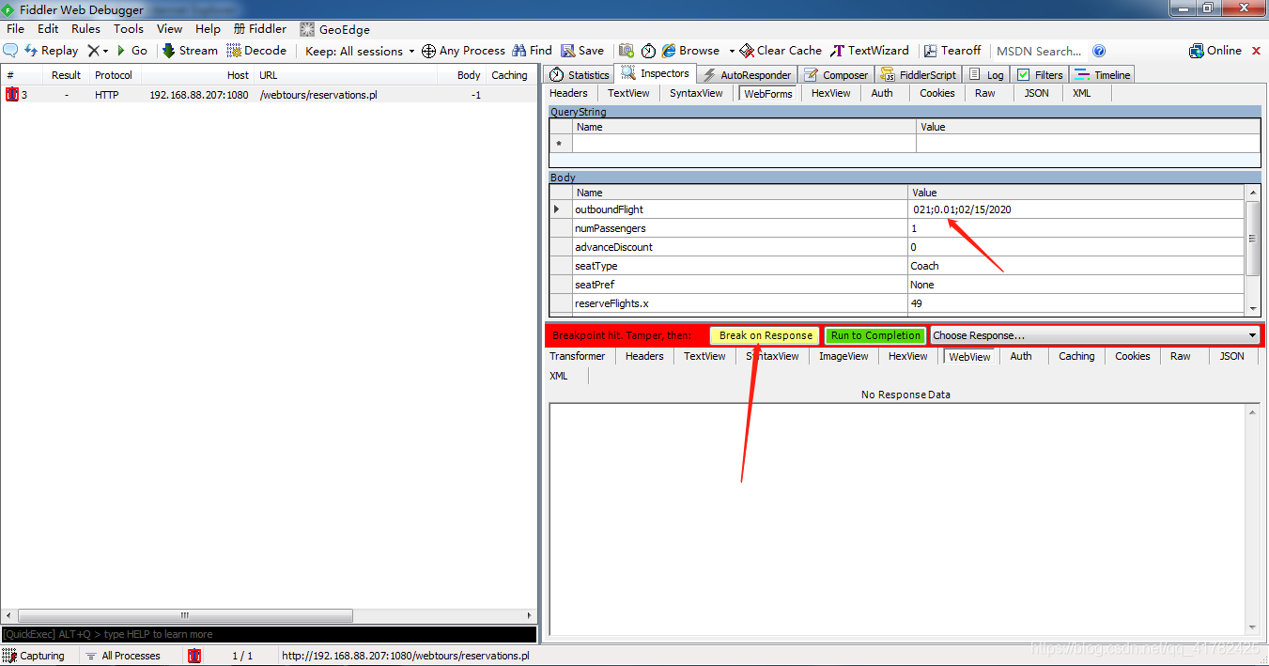This screenshot has height=666, width=1269.
Task: Click Run to Completion button
Action: tap(875, 335)
